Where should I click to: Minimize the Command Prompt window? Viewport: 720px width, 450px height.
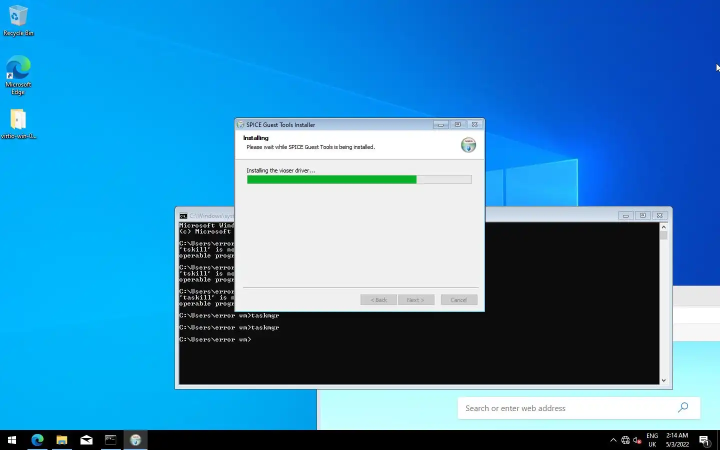[625, 215]
